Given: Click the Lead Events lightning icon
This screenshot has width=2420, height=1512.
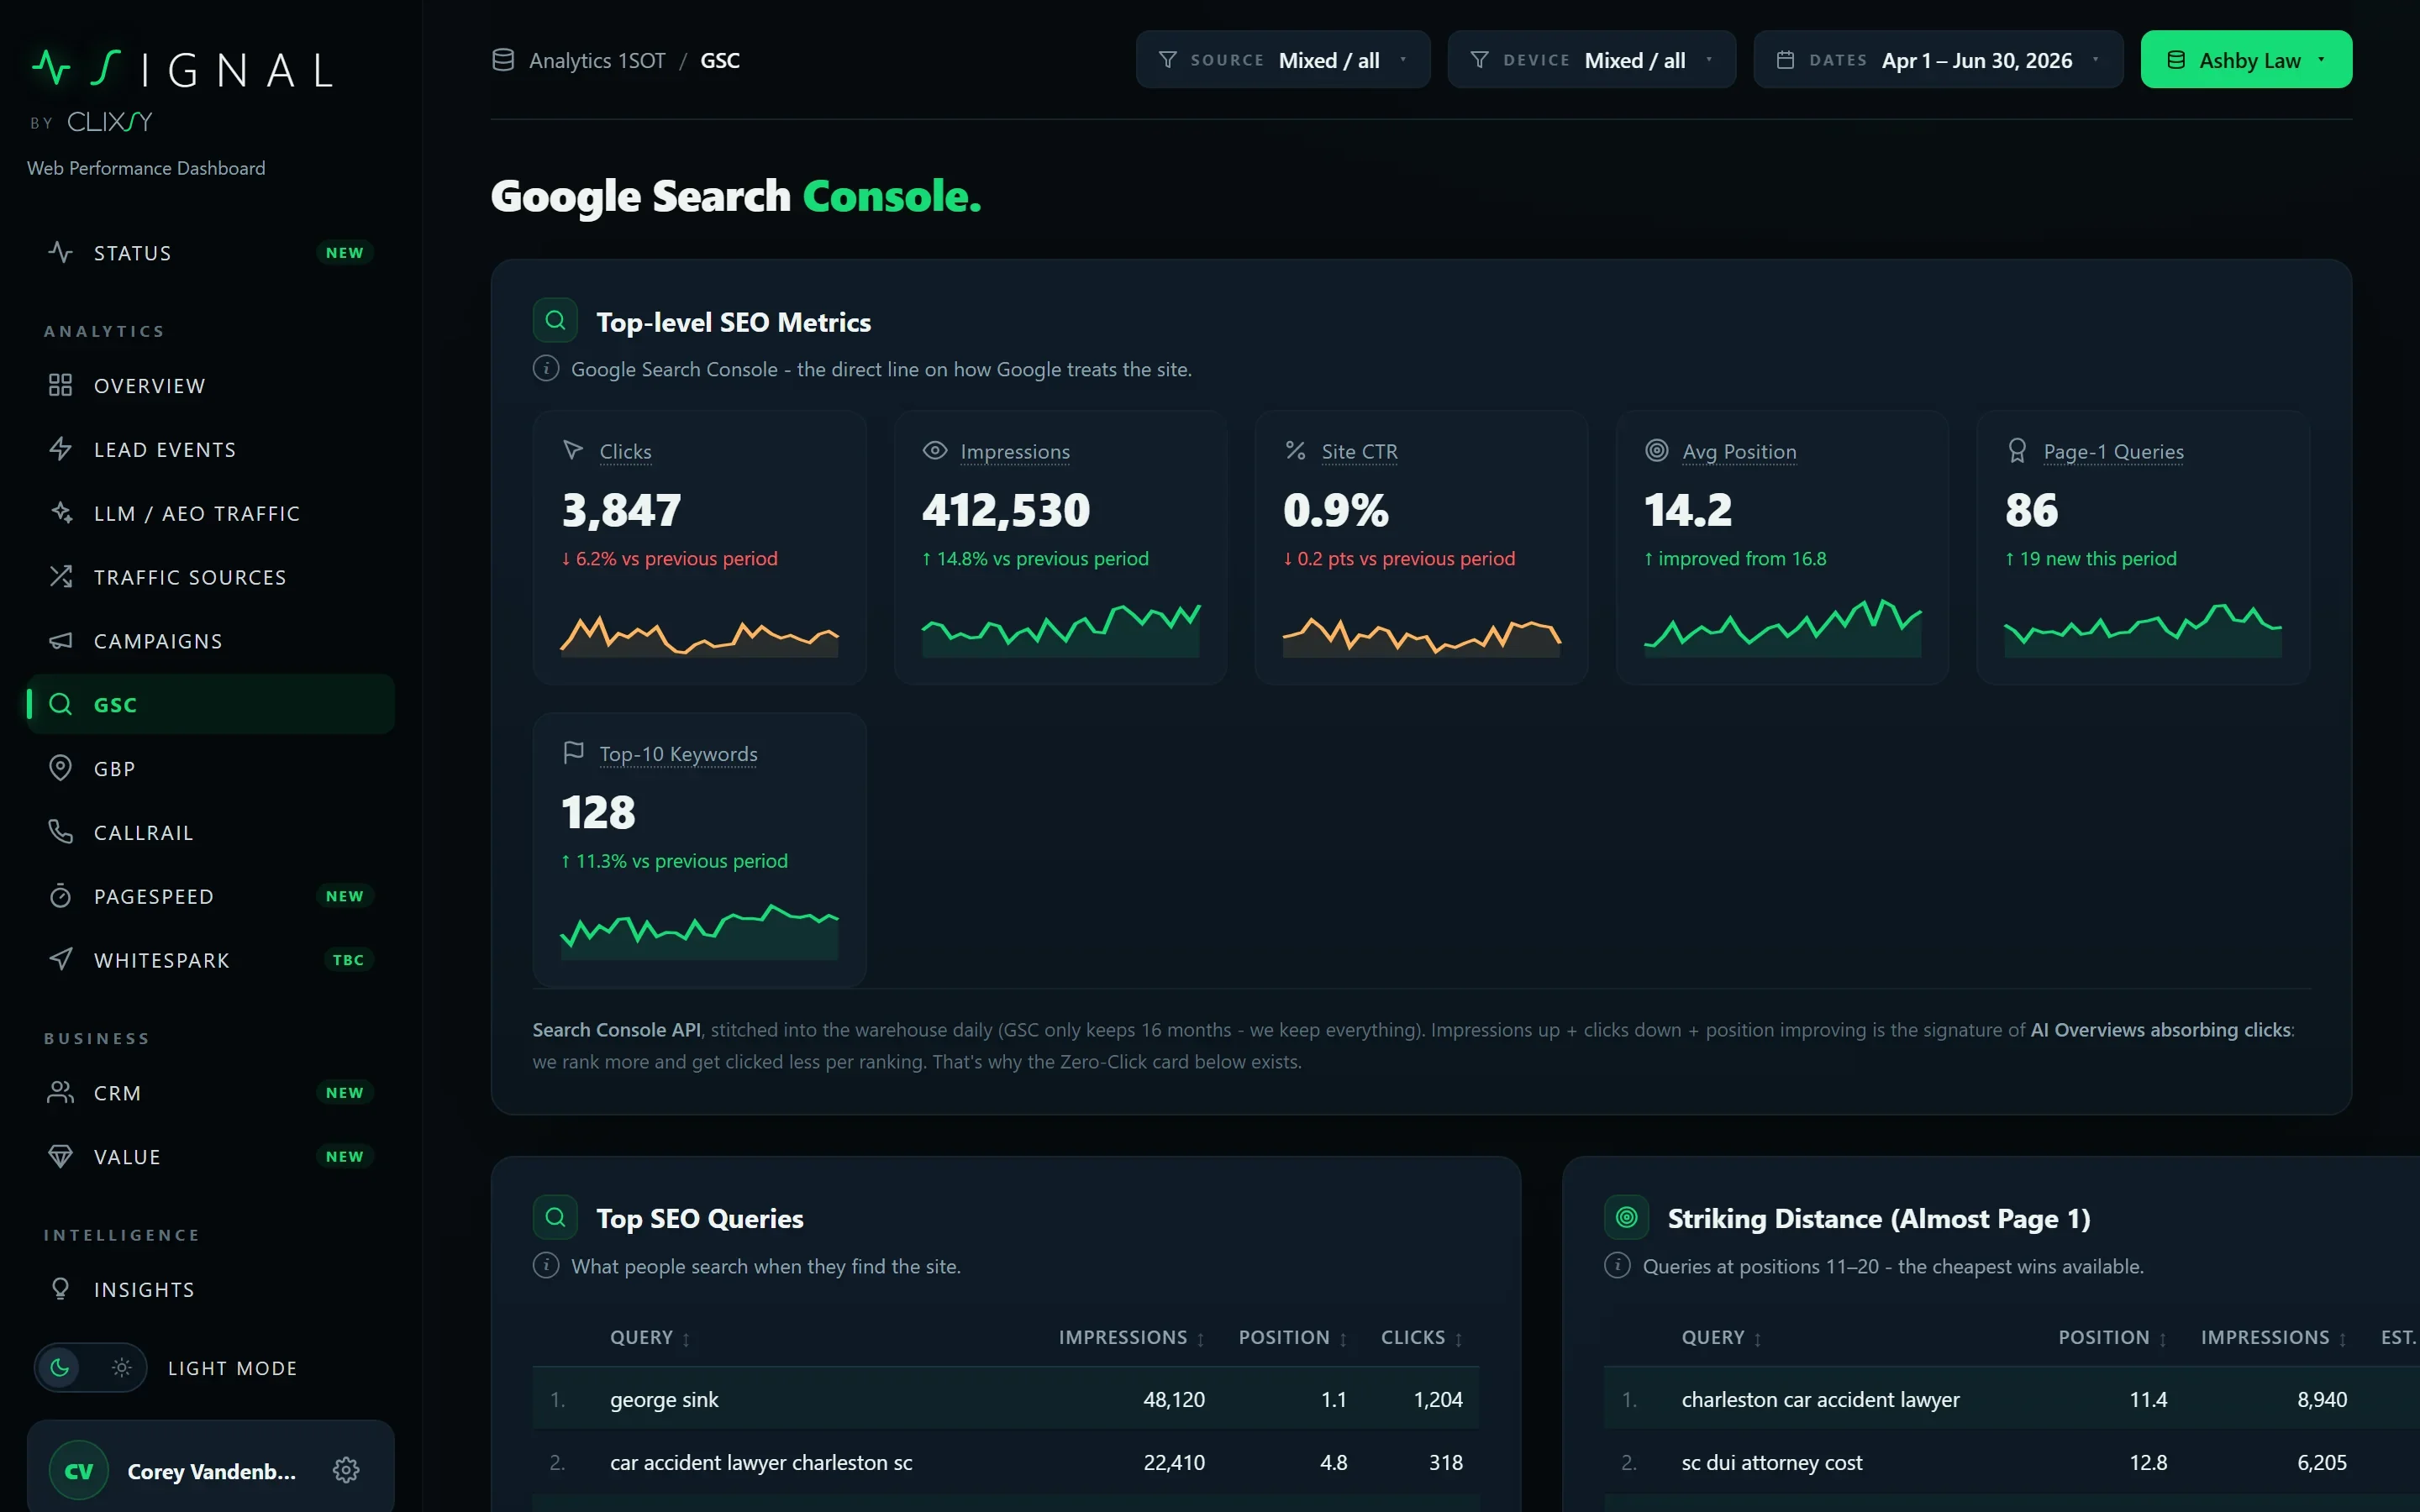Looking at the screenshot, I should click(60, 449).
